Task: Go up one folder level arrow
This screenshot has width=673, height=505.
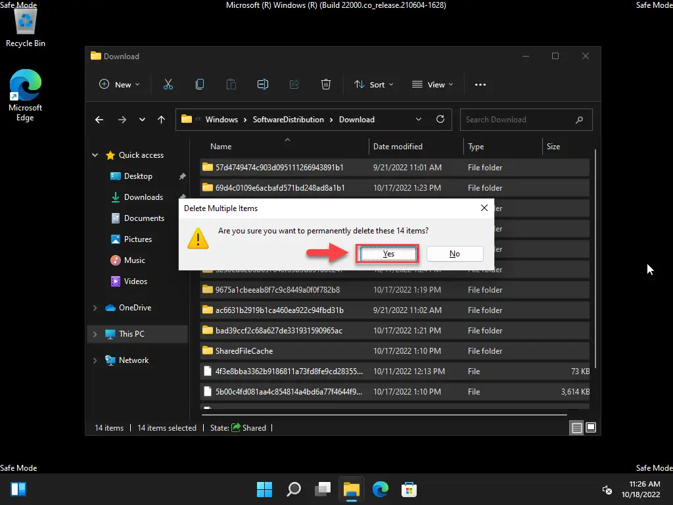Action: [162, 120]
